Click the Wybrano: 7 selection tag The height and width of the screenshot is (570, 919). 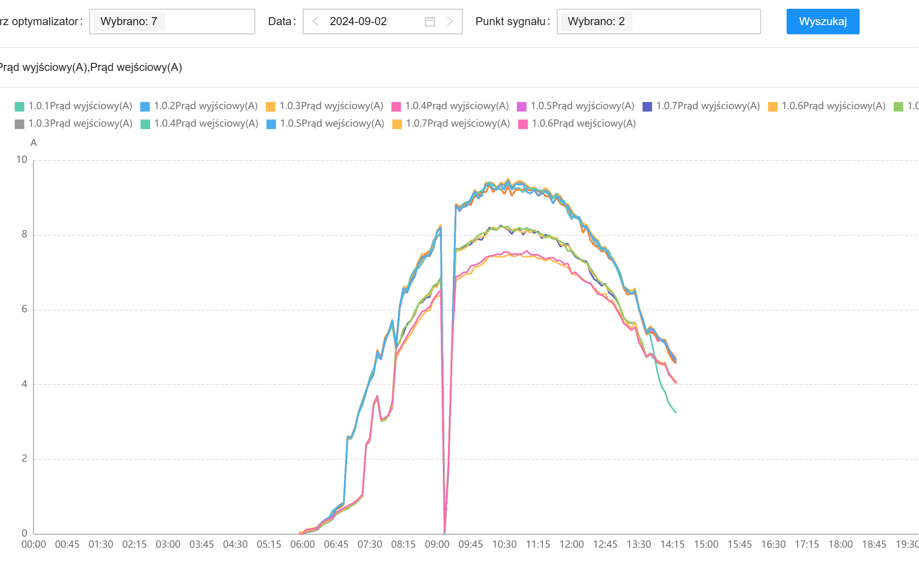[x=128, y=22]
